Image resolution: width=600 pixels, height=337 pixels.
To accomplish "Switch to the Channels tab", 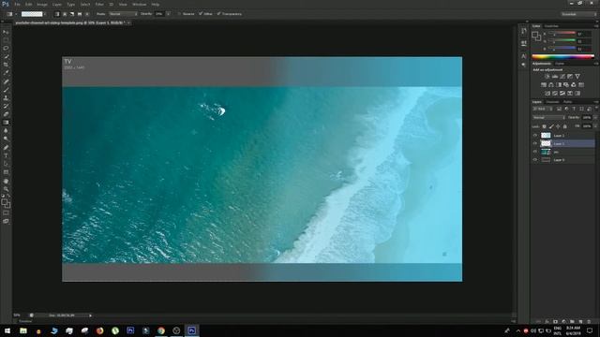I will (552, 102).
